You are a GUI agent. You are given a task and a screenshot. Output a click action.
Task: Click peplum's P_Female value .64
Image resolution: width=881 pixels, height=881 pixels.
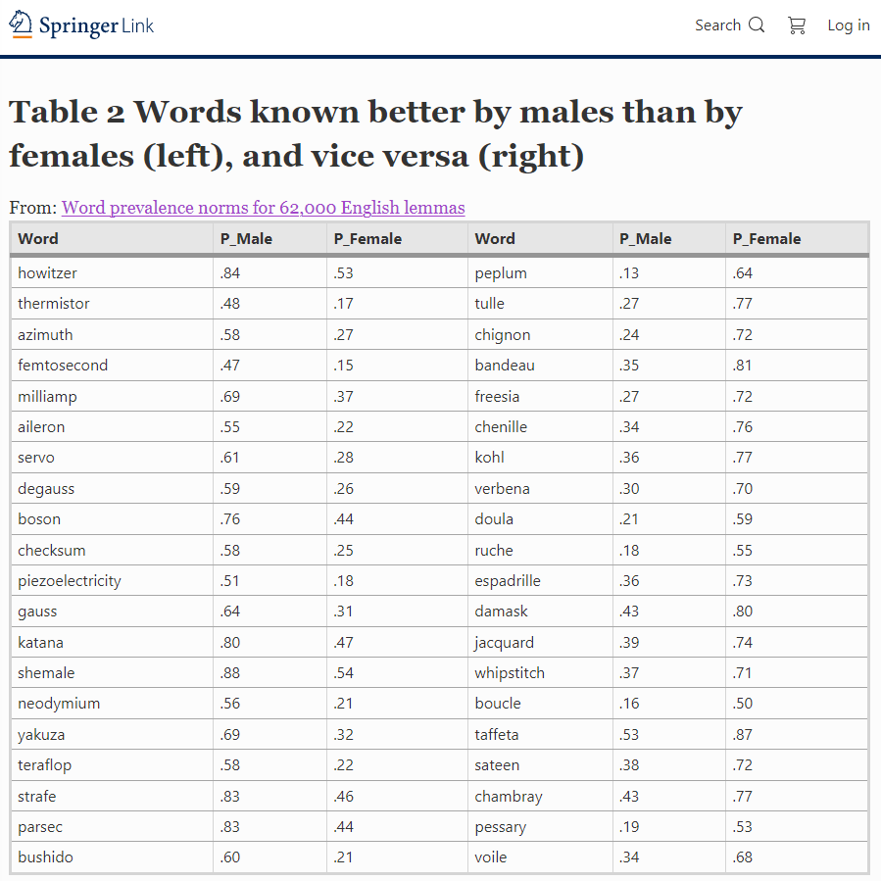[742, 273]
